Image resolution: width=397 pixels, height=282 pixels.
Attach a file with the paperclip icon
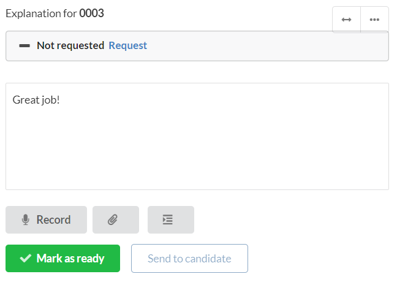pyautogui.click(x=116, y=219)
